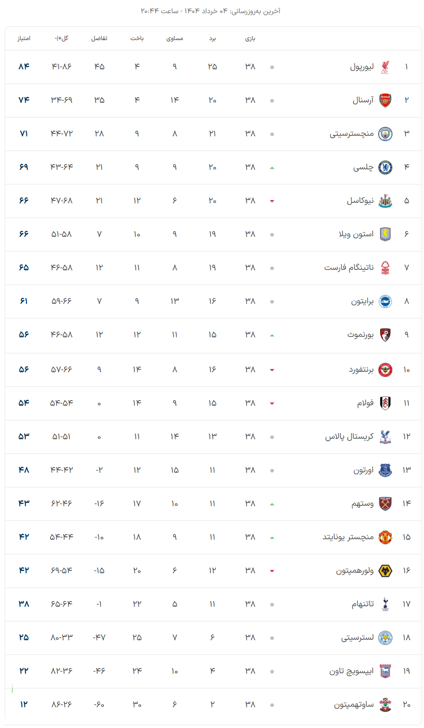This screenshot has width=424, height=728.
Task: Click the Liverpool club crest
Action: tap(385, 67)
